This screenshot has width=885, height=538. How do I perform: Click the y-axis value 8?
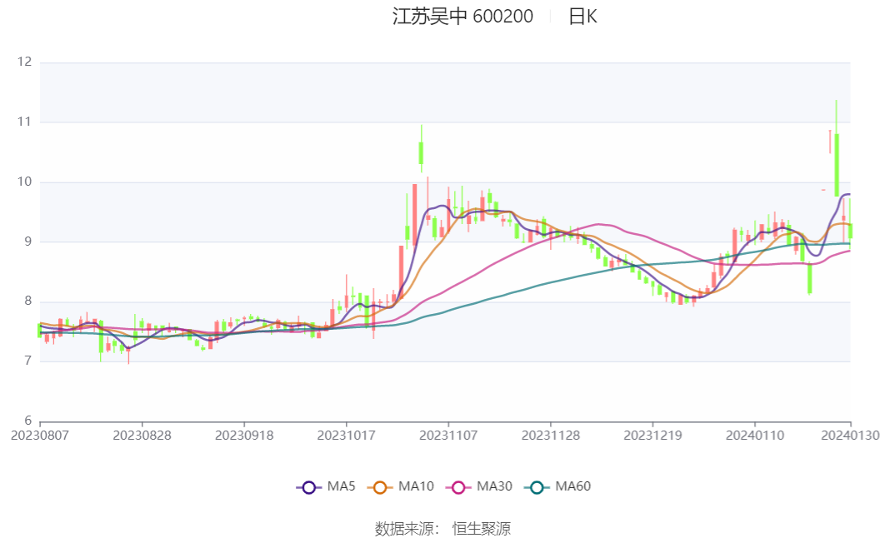point(27,301)
